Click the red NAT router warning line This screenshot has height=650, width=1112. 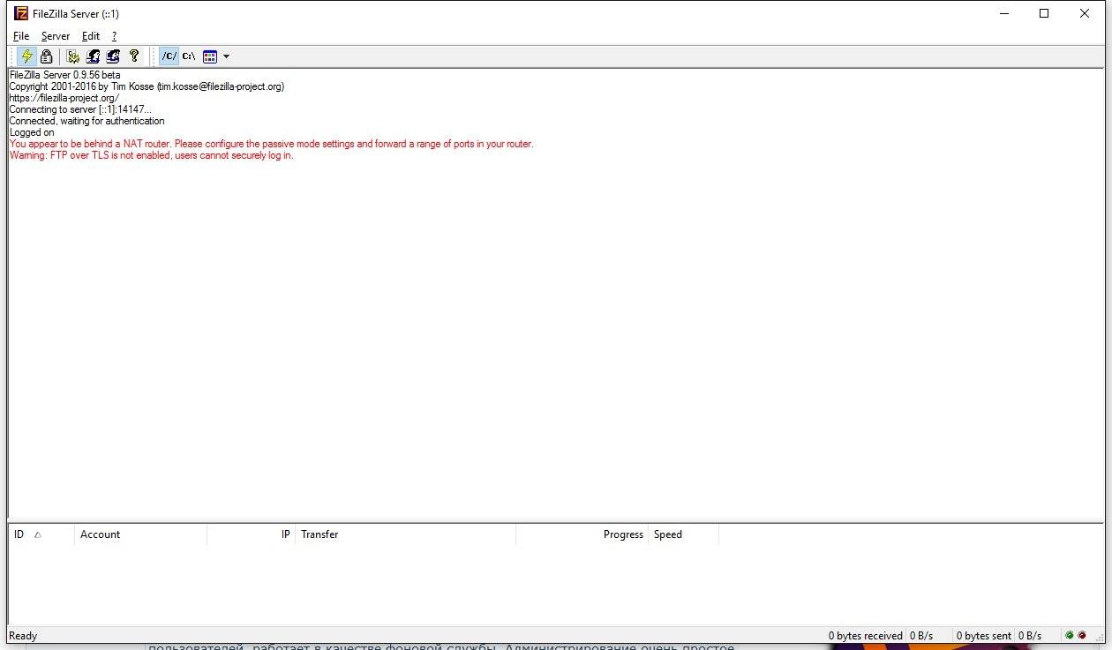271,144
